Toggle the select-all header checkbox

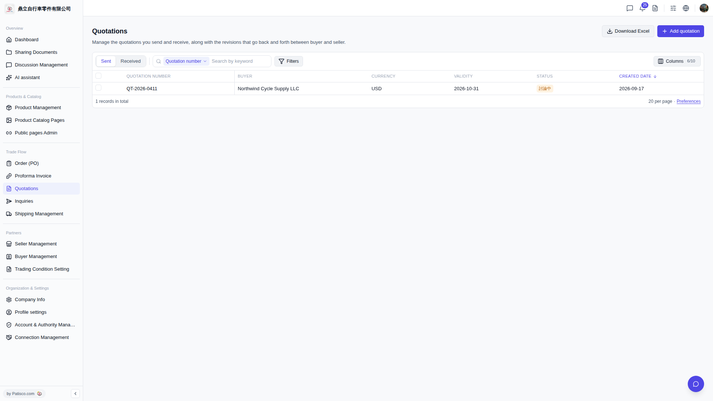pos(98,76)
